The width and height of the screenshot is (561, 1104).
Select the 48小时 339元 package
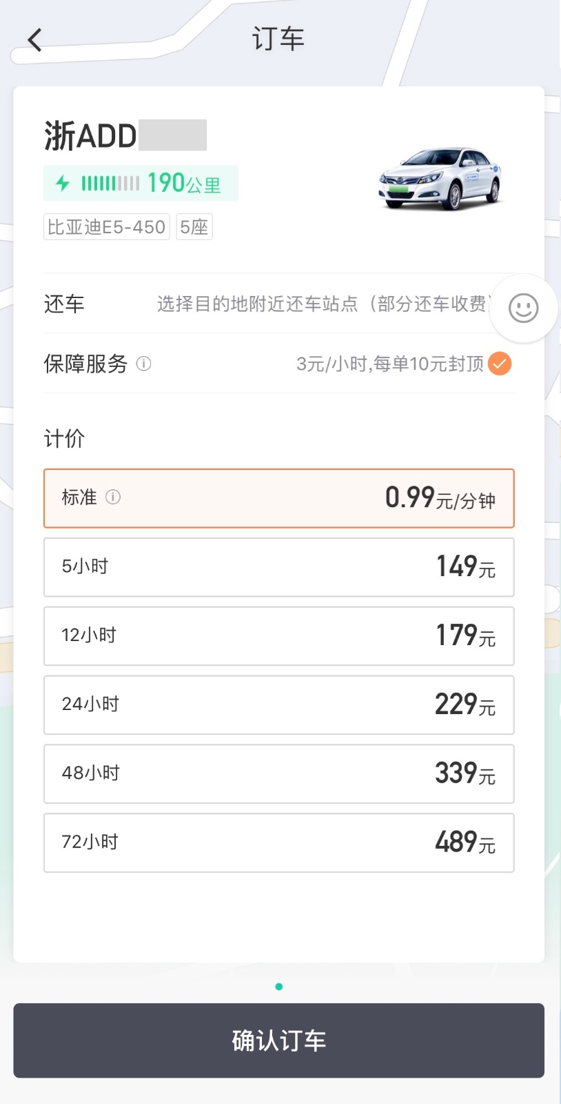[279, 774]
